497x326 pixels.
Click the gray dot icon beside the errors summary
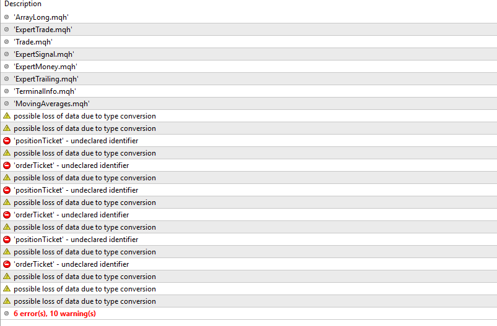click(7, 314)
